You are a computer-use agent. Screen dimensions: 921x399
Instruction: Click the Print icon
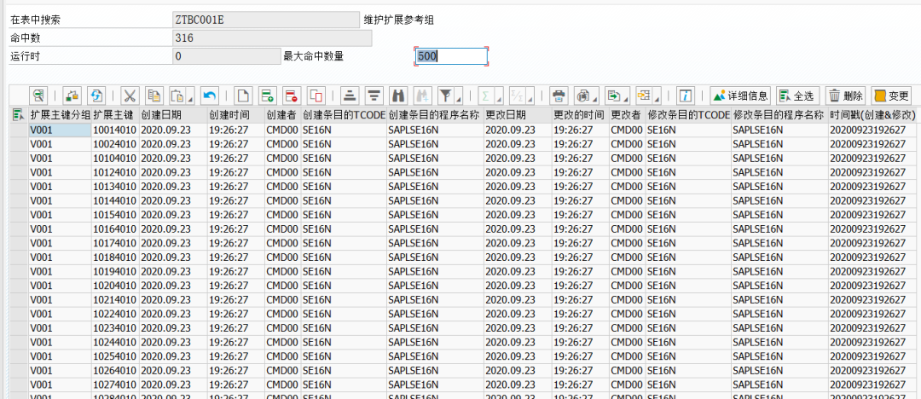coord(559,95)
